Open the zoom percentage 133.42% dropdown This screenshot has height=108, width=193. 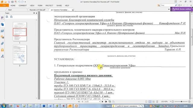[170, 101]
